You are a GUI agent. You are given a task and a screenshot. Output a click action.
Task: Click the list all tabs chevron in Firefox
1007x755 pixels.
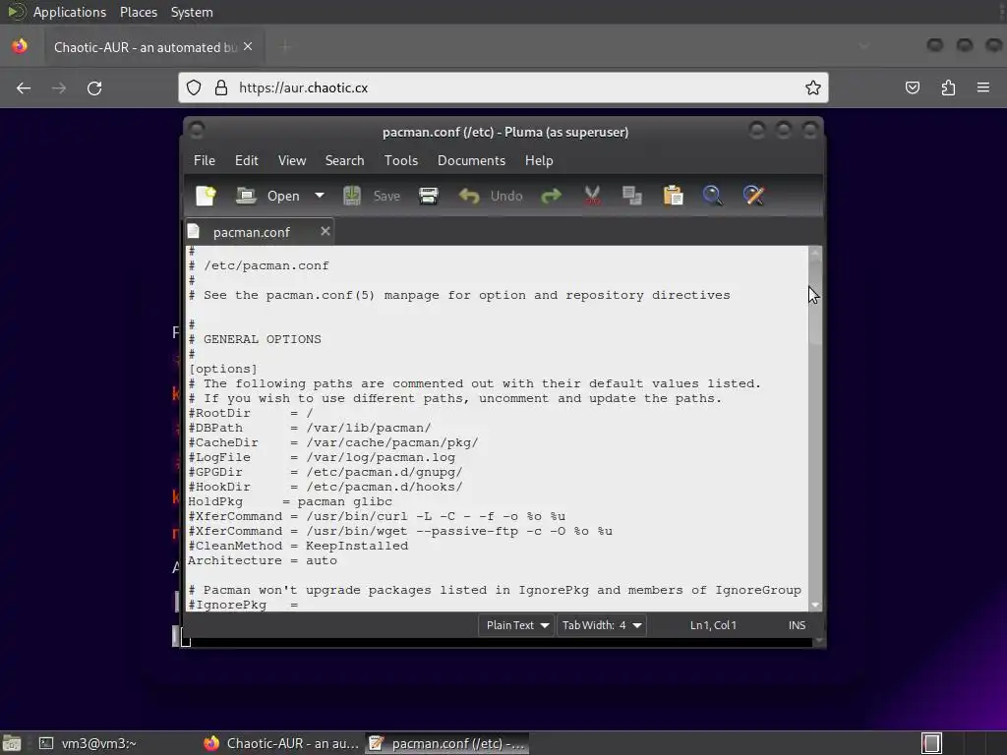863,46
